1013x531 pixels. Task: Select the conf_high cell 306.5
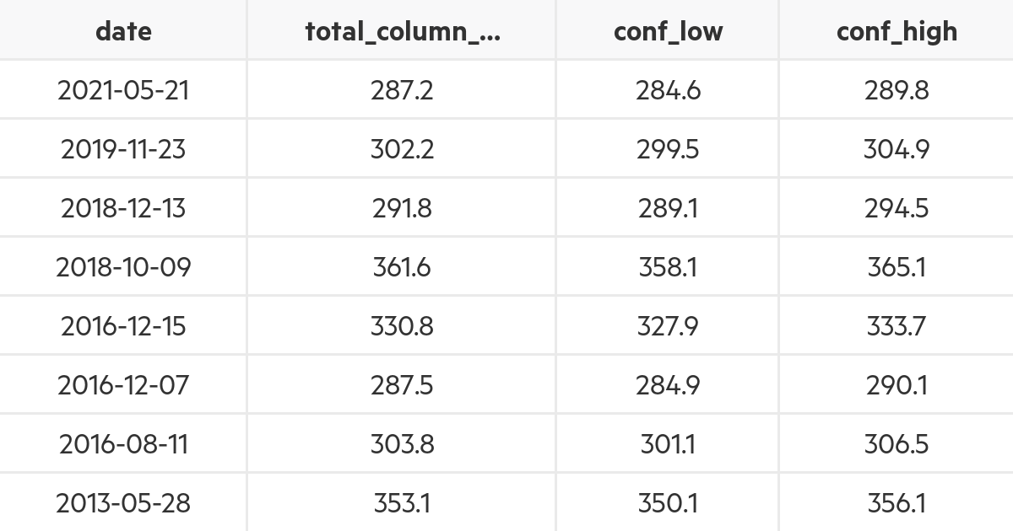click(x=897, y=444)
